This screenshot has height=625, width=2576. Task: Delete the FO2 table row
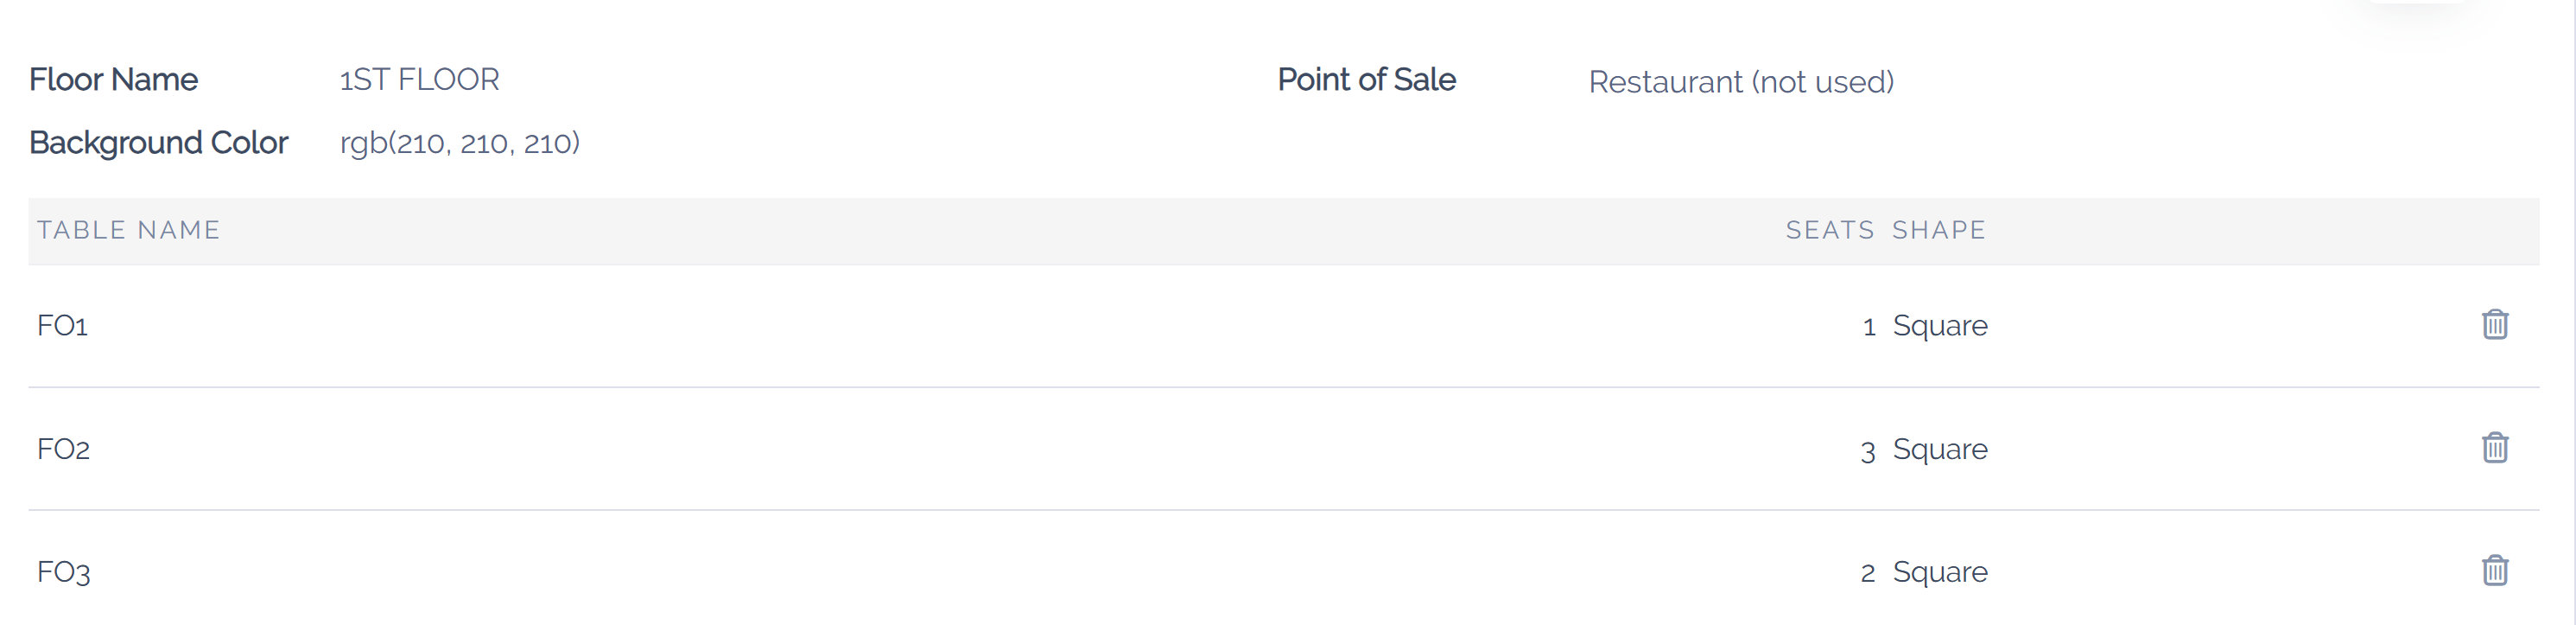point(2494,447)
